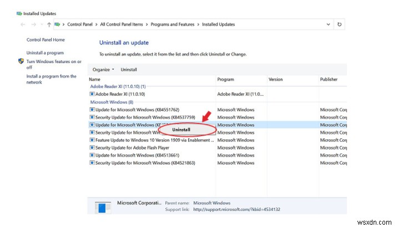
Task: Click the icon of the highlighted update row
Action: click(x=92, y=125)
